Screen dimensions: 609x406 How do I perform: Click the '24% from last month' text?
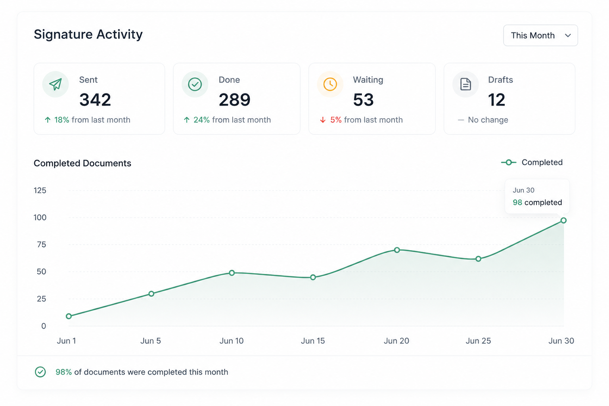(x=232, y=120)
